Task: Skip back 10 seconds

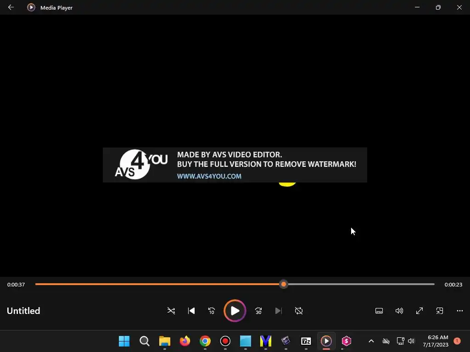Action: pos(211,311)
